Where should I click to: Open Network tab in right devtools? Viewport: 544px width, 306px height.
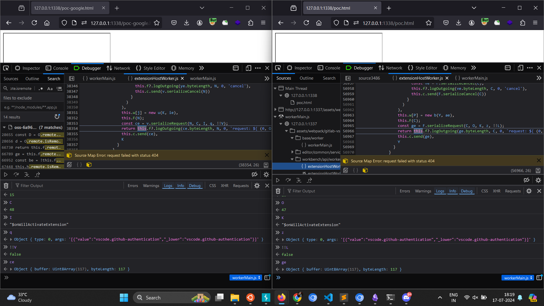pos(390,68)
